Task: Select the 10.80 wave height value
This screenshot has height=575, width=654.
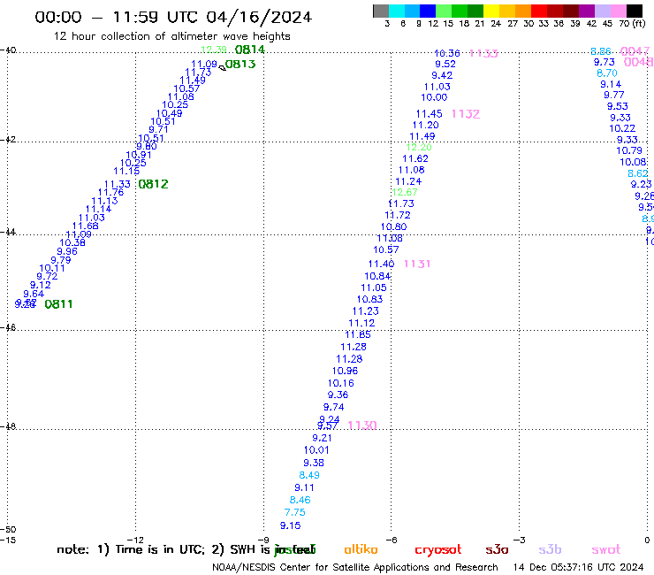Action: (394, 226)
